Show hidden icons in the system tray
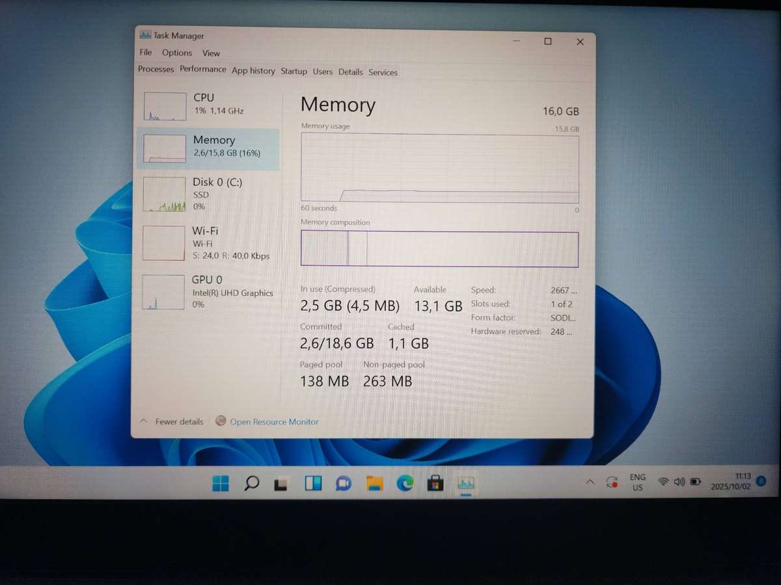 tap(590, 482)
